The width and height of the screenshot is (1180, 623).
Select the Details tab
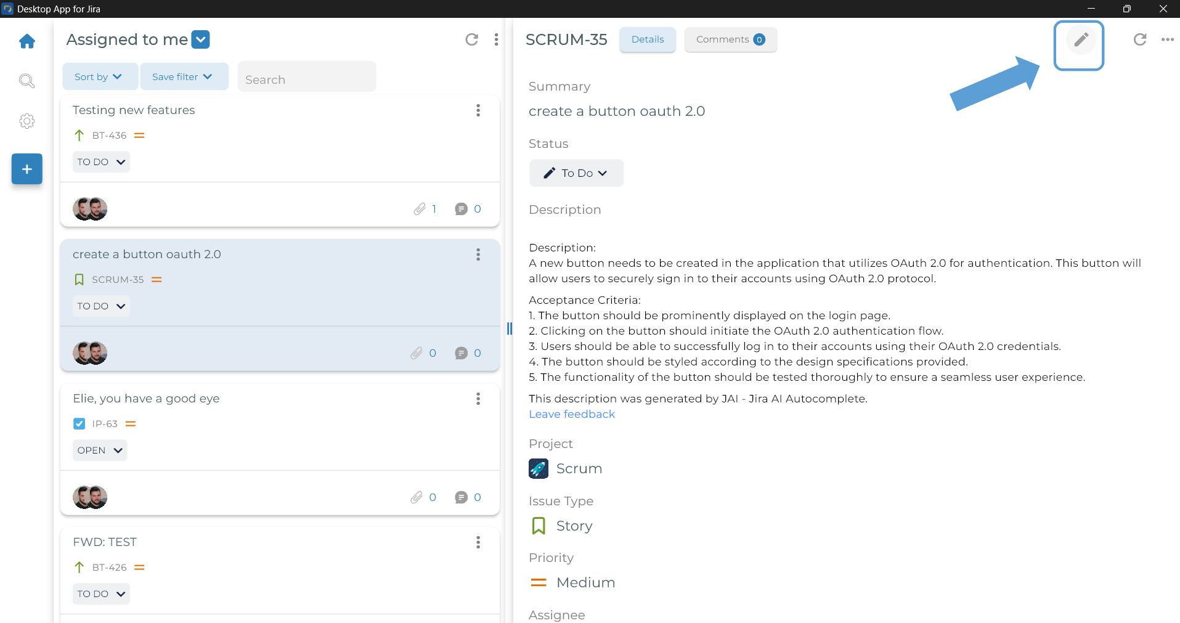point(647,39)
